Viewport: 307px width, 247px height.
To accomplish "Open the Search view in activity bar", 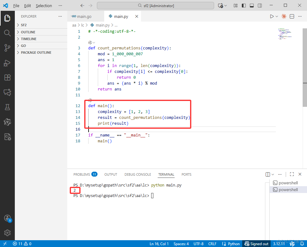I will coord(7,33).
